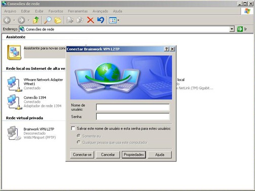Screen dimensions: 255x191
Task: Click the Conectar-se button
Action: click(x=82, y=155)
